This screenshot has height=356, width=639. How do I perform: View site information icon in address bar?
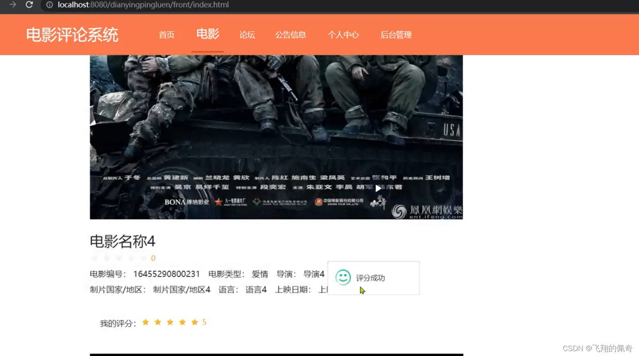pos(49,5)
